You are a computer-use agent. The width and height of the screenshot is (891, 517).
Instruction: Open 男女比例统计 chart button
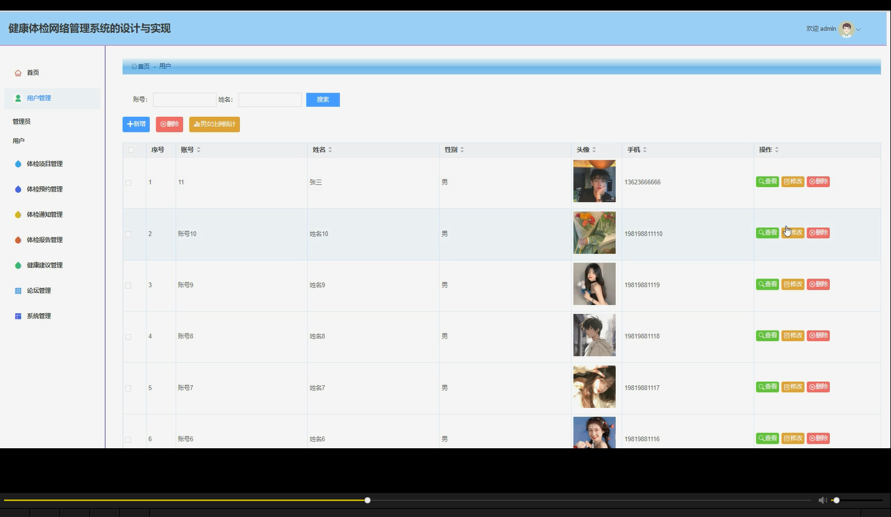(215, 124)
